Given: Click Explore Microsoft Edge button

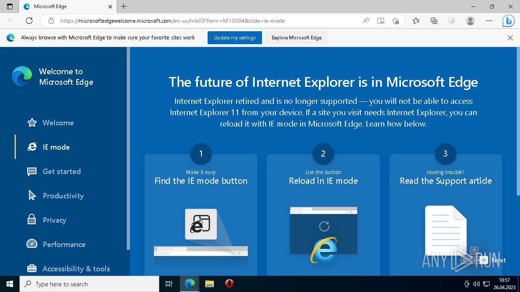Looking at the screenshot, I should coord(297,38).
